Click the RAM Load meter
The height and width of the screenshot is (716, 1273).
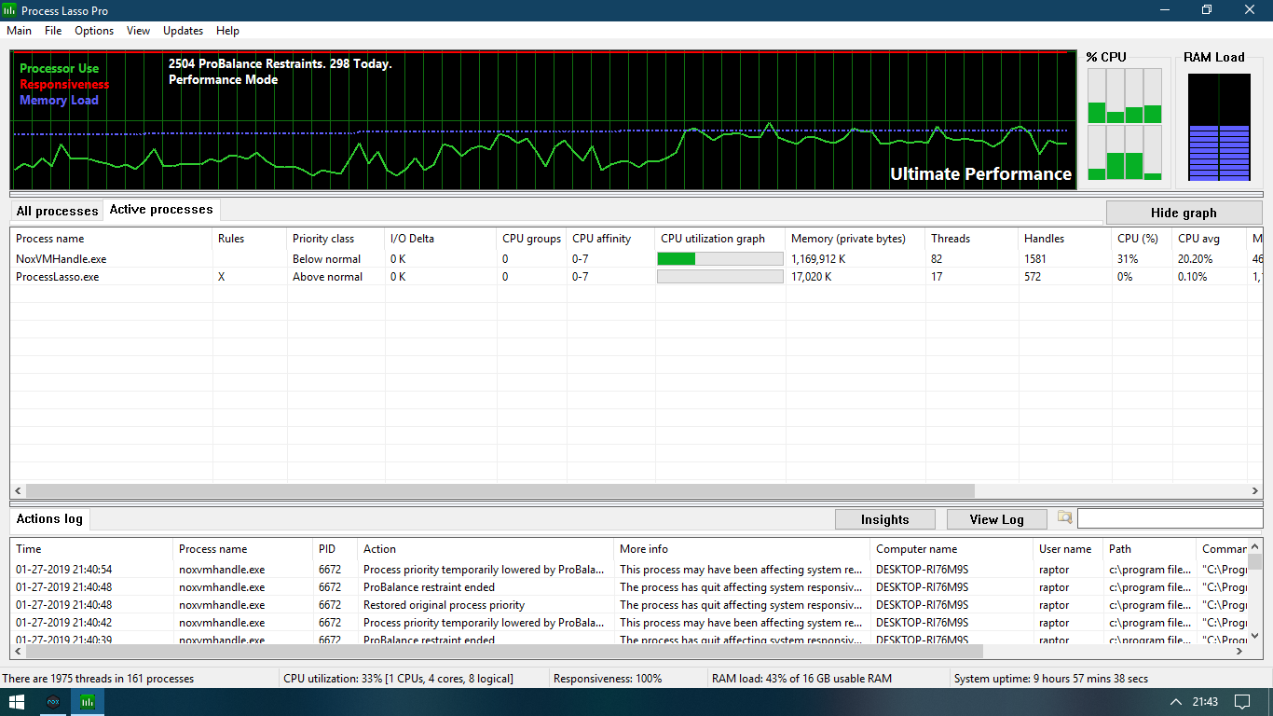click(x=1219, y=128)
